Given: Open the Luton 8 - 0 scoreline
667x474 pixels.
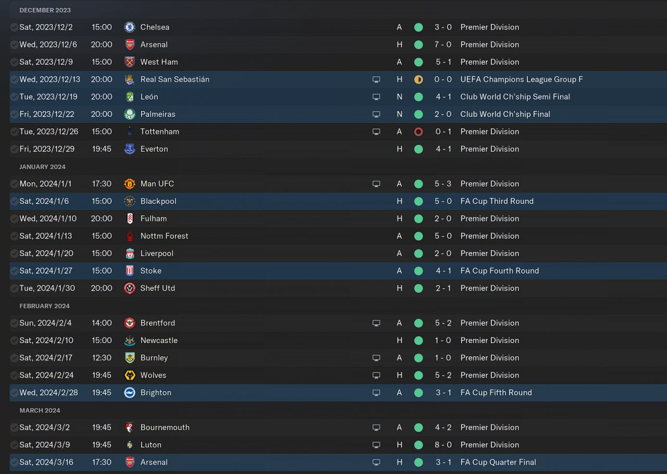Looking at the screenshot, I should point(443,445).
